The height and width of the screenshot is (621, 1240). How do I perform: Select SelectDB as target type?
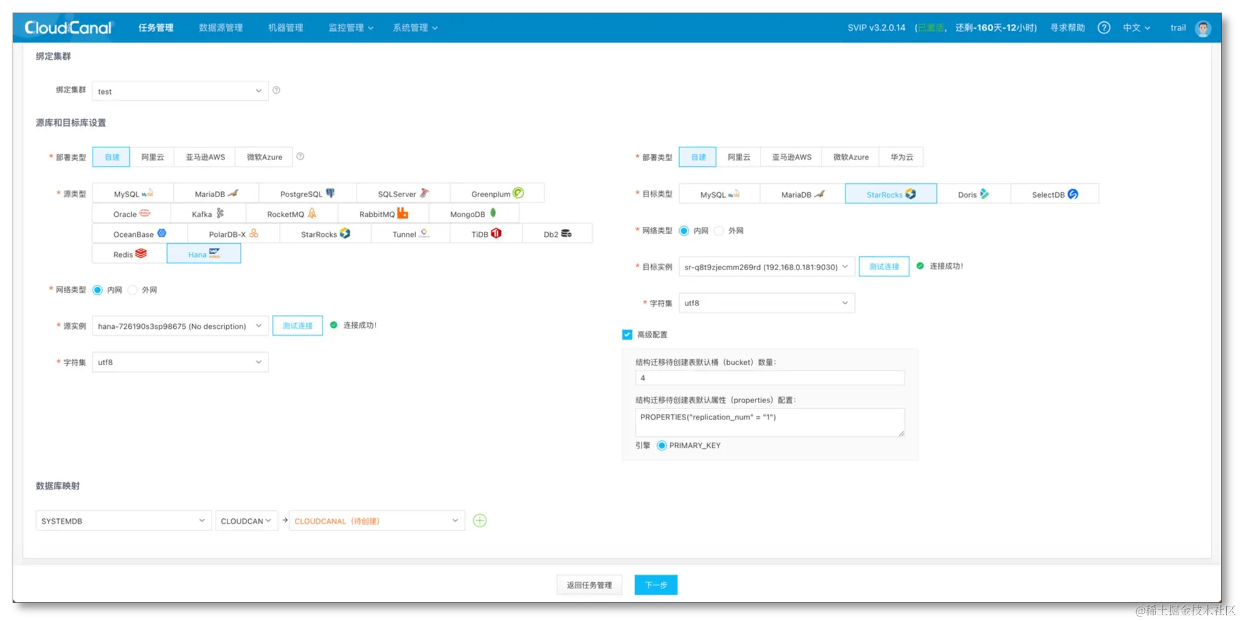click(x=1055, y=194)
